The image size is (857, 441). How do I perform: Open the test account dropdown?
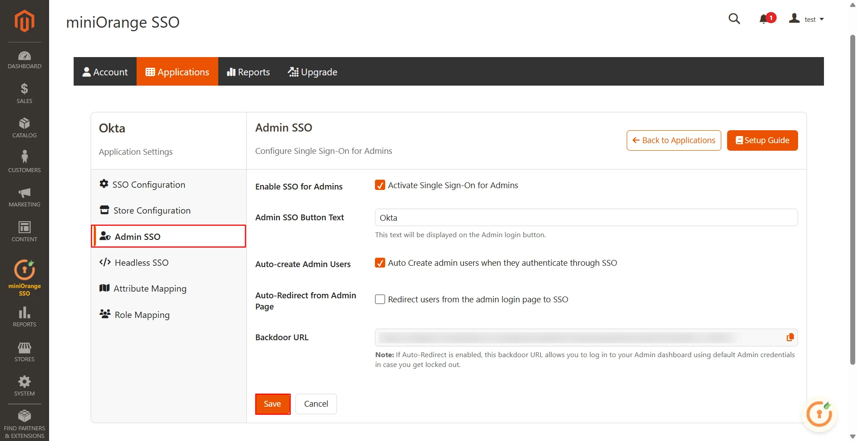pyautogui.click(x=811, y=19)
